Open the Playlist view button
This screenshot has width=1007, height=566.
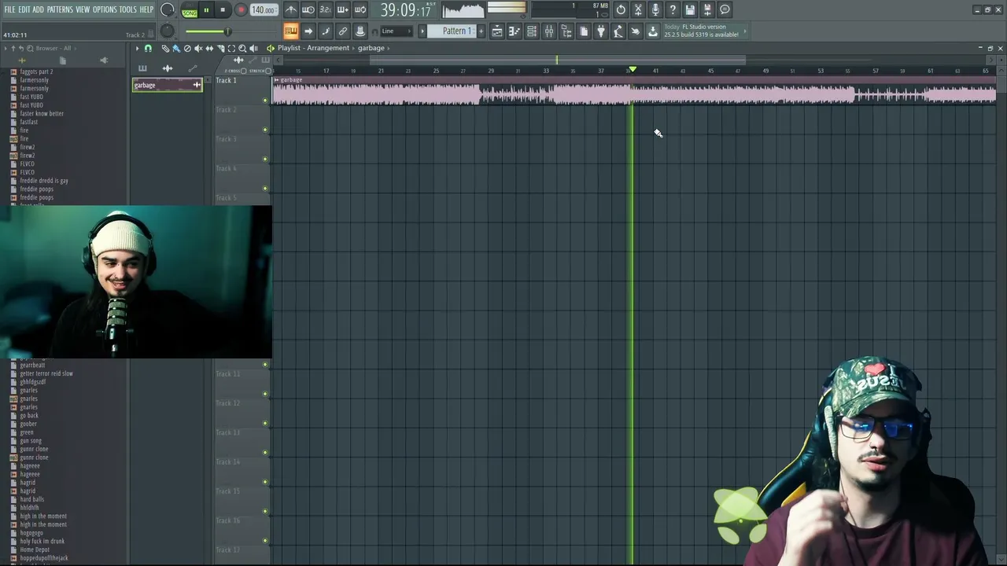click(497, 31)
